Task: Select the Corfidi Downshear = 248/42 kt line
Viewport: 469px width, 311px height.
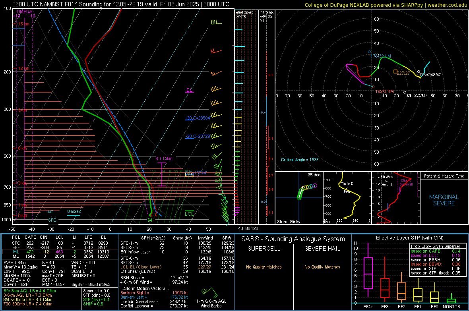Action: click(154, 302)
